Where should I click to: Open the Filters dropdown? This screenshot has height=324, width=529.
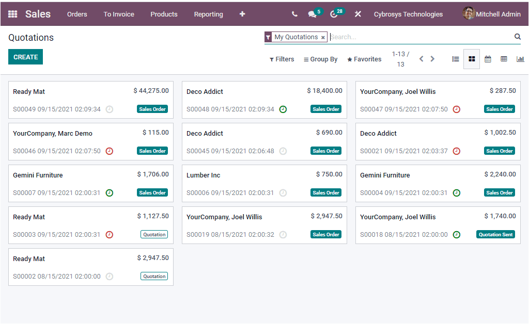pyautogui.click(x=282, y=59)
